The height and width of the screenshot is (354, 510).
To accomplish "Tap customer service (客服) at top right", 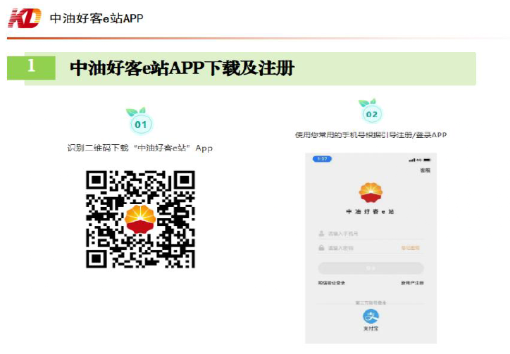I will click(x=425, y=170).
